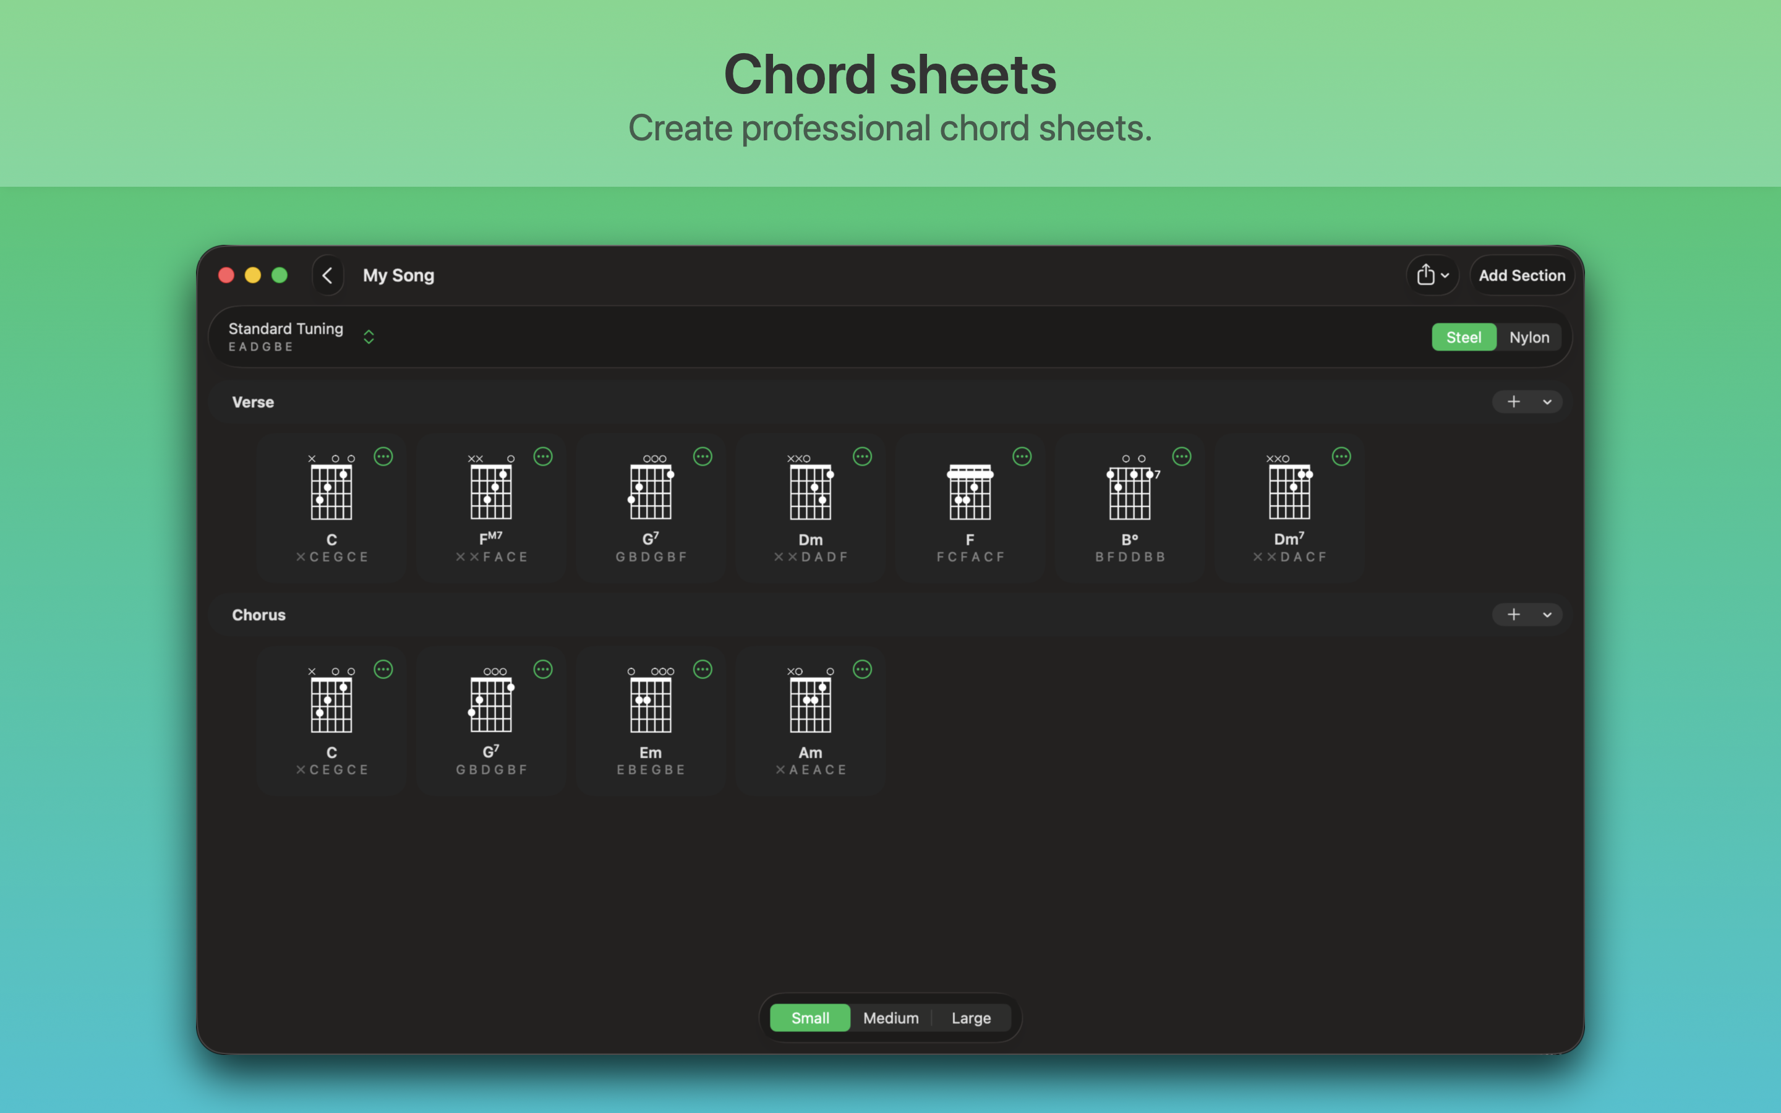
Task: Select Nylon string type
Action: point(1529,337)
